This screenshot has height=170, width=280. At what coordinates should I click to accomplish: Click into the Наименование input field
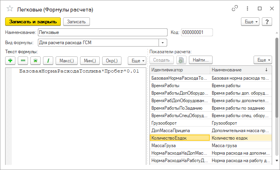click(x=103, y=32)
